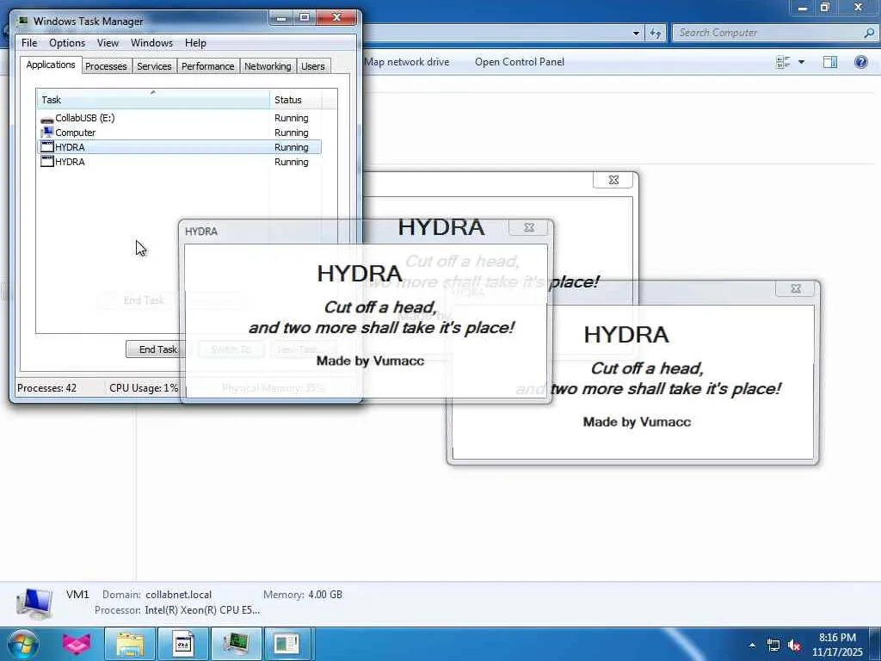
Task: Show hidden tray icons arrow
Action: tap(752, 645)
